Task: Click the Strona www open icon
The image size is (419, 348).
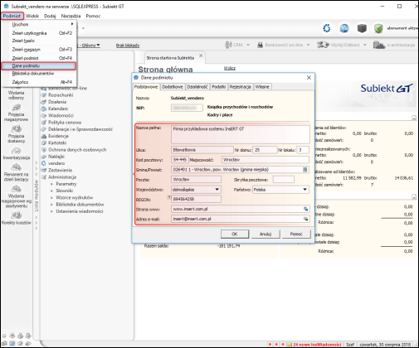Action: click(x=305, y=209)
